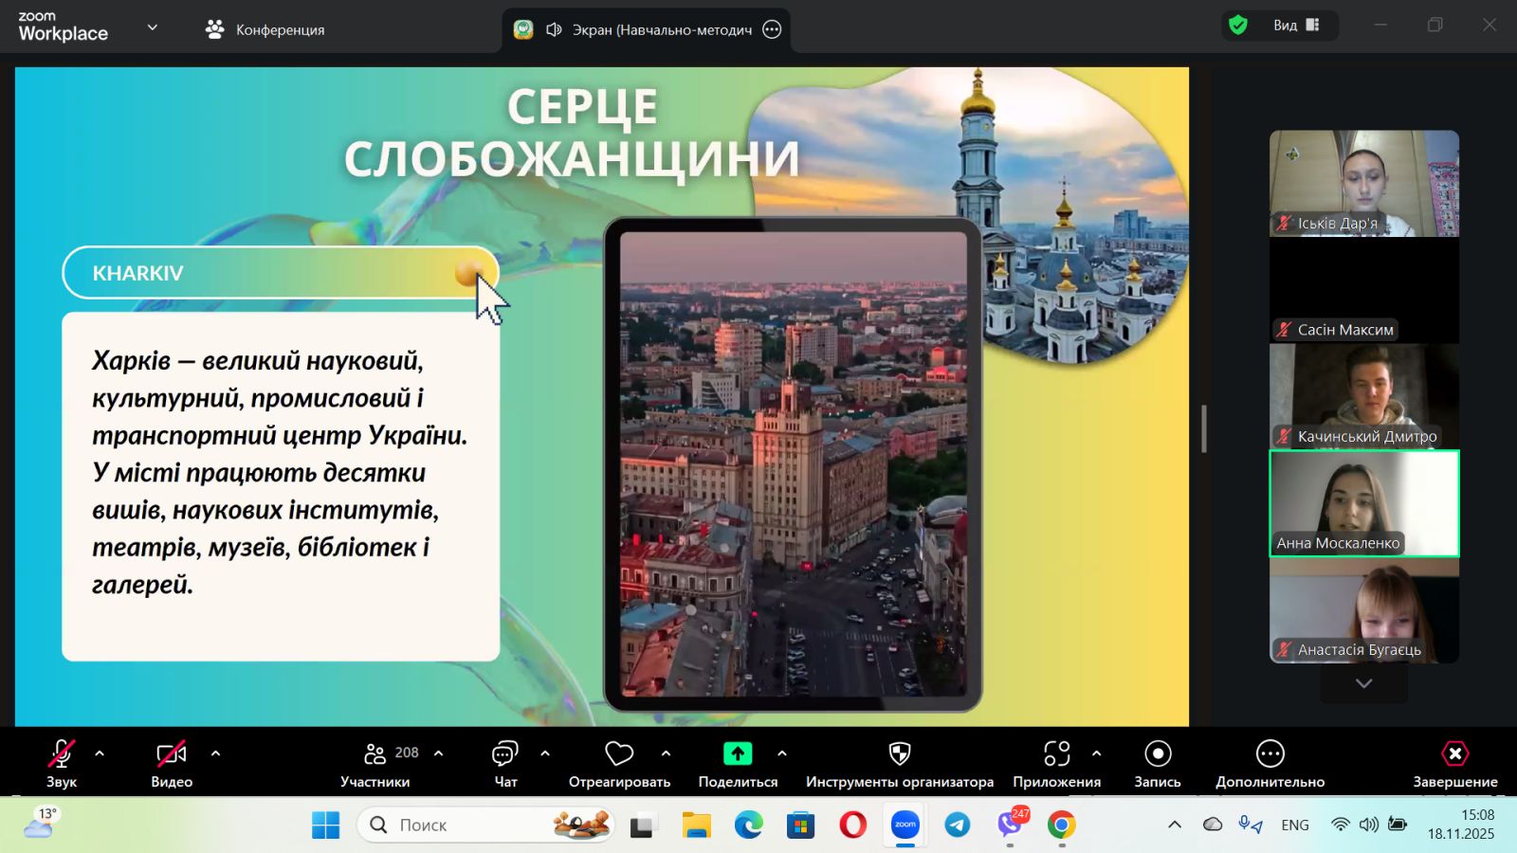Open the Вид view layout button
Viewport: 1517px width, 853px height.
coord(1296,26)
